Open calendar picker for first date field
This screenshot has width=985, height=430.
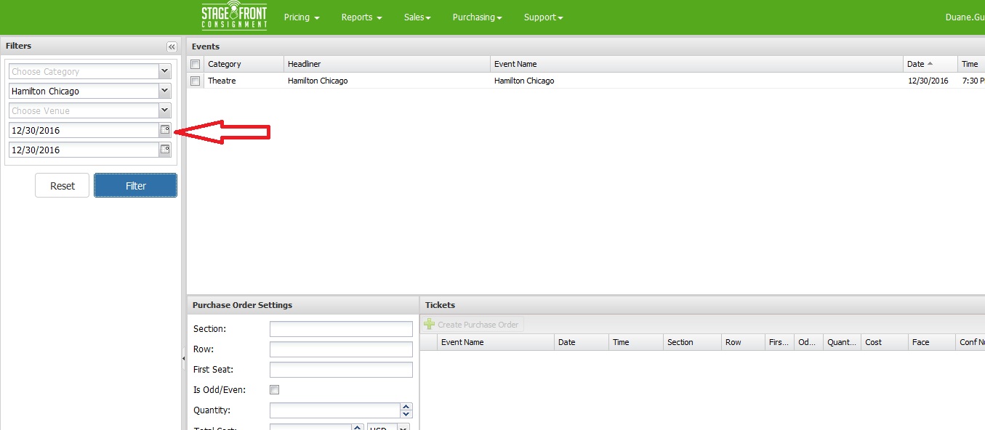[165, 130]
